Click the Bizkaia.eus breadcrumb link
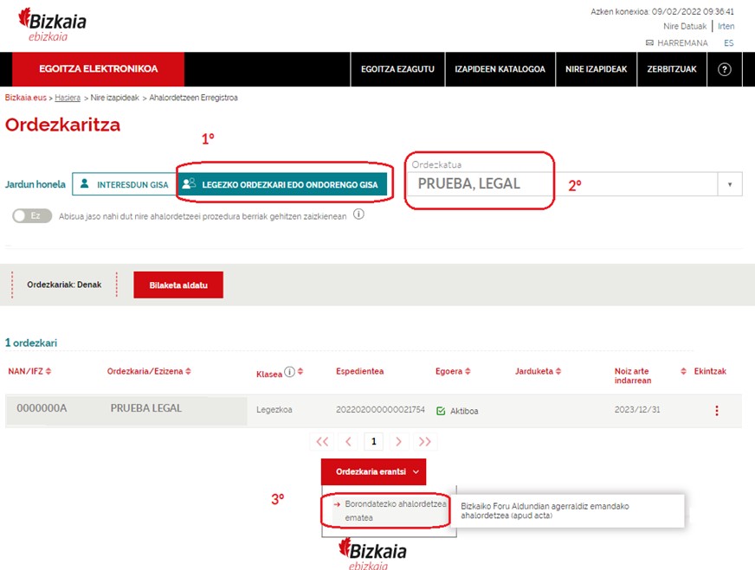Screen dimensions: 755x570 (x=25, y=98)
